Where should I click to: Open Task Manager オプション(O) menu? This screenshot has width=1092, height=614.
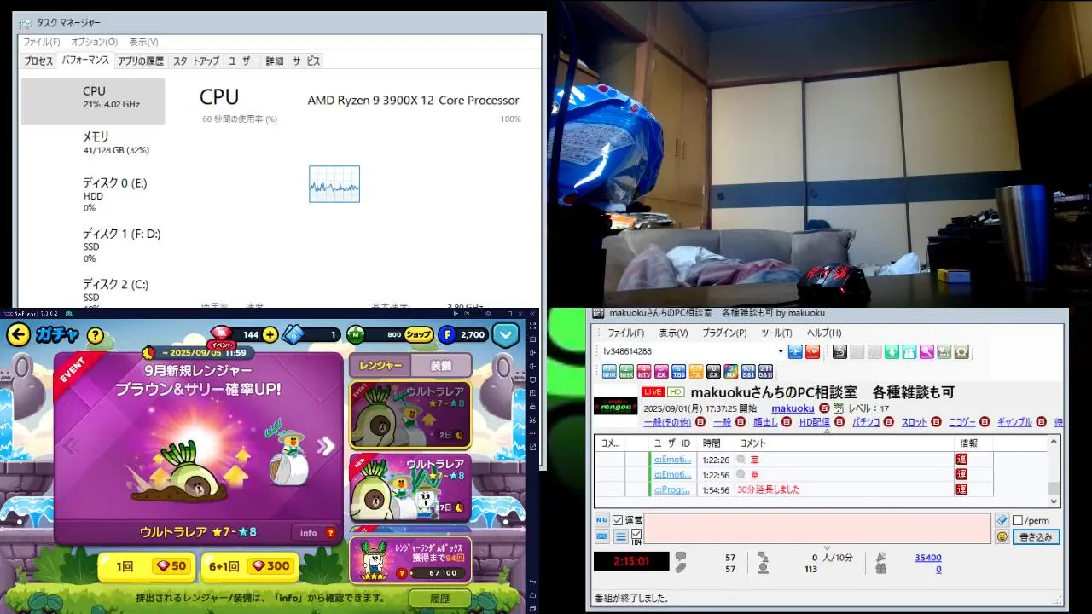coord(94,42)
